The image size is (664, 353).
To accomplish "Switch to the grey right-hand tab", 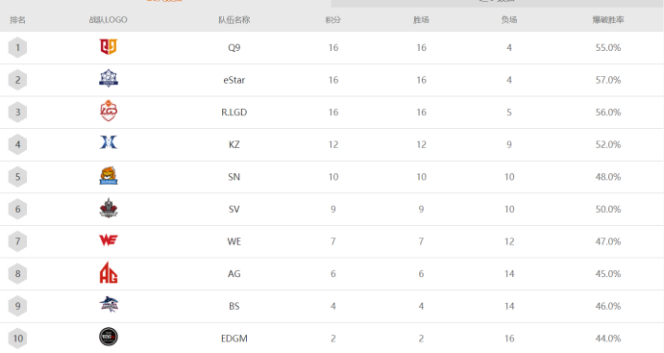I will [497, 3].
